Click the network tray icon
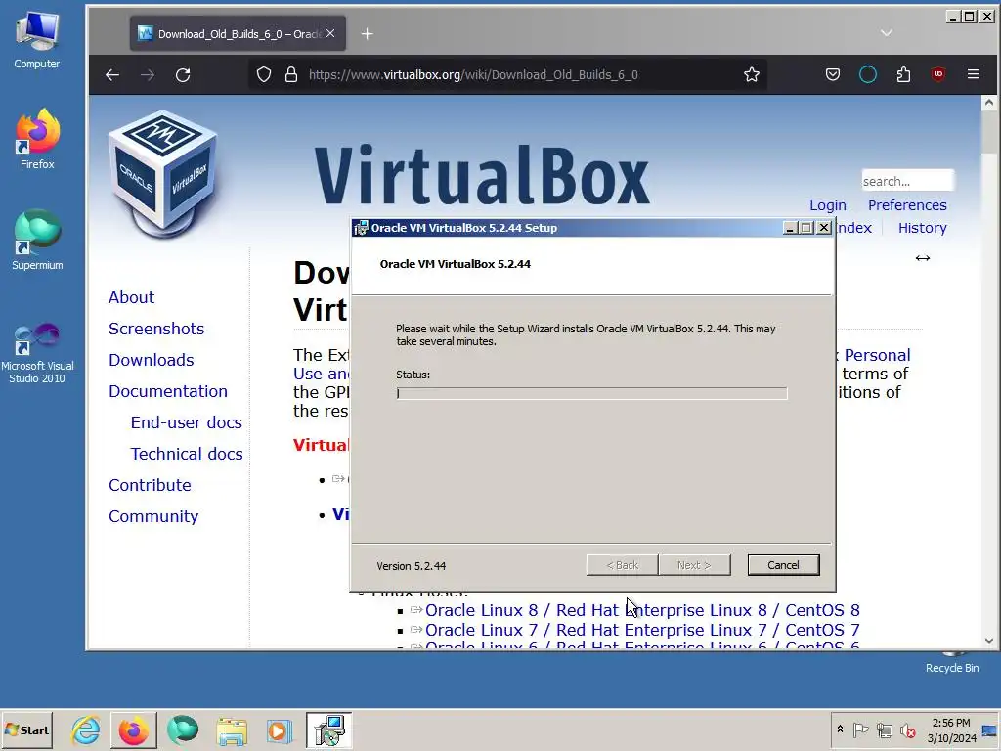 point(884,729)
